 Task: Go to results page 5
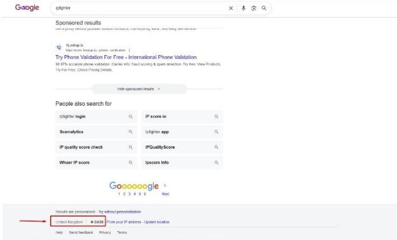[140, 194]
